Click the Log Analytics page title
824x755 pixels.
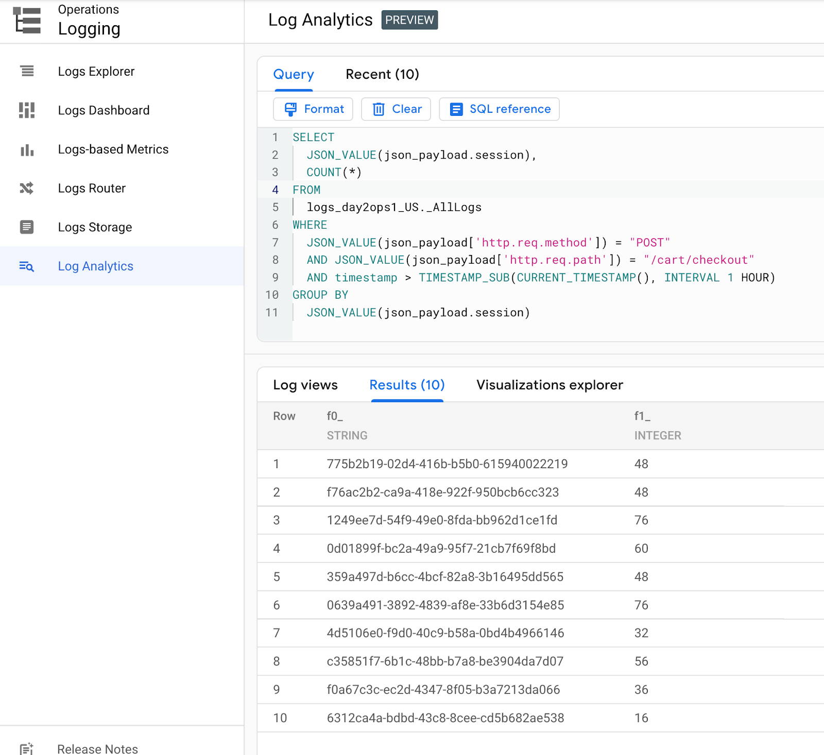click(x=320, y=20)
